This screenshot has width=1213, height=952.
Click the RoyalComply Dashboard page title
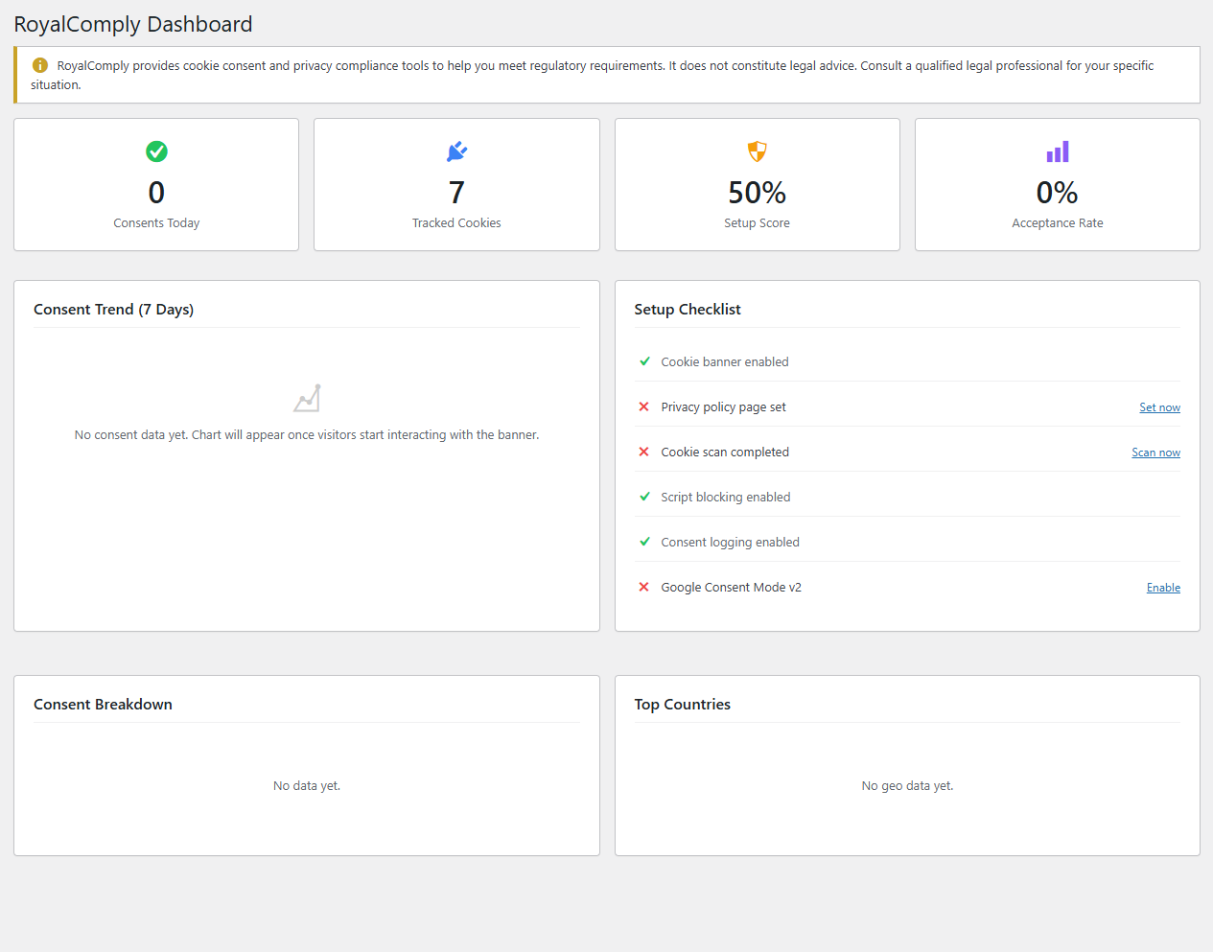pyautogui.click(x=133, y=24)
